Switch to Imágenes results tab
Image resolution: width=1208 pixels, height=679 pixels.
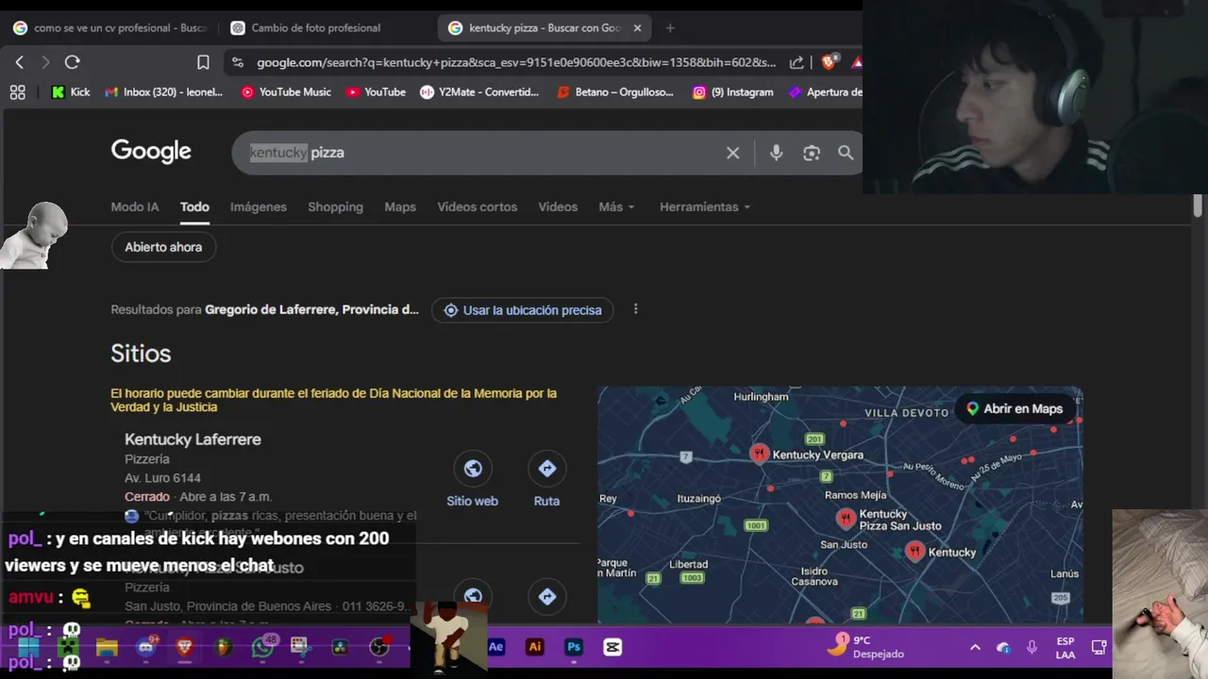(259, 207)
